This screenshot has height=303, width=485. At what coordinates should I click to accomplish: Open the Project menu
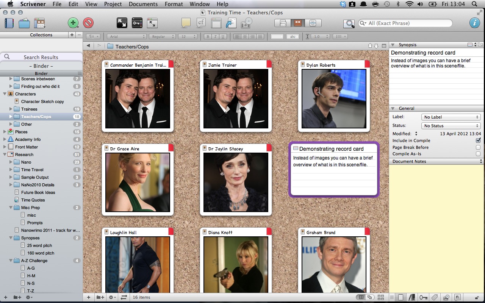coord(113,4)
